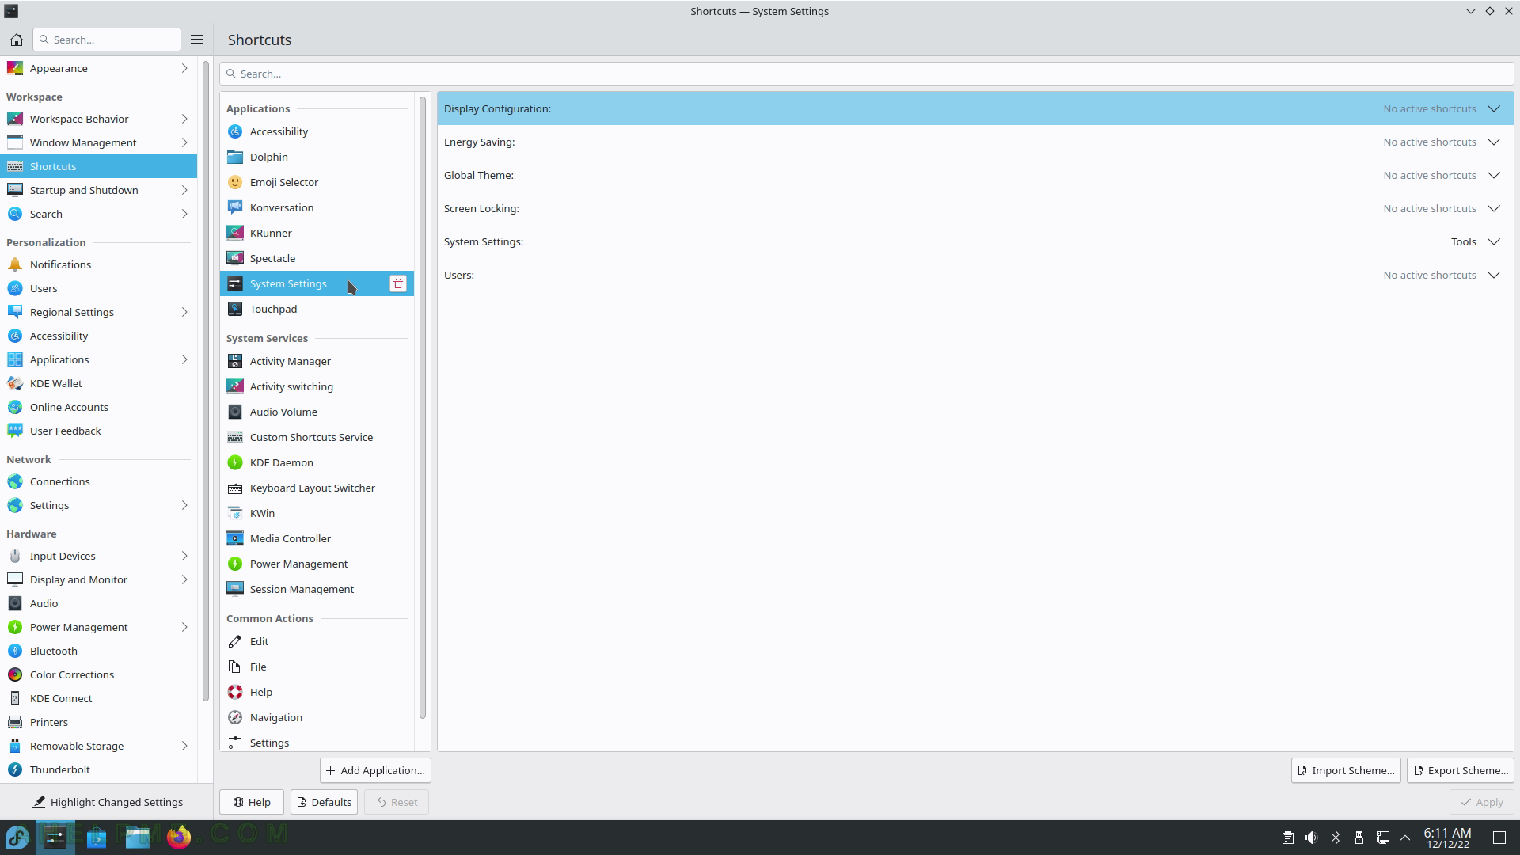Open the hamburger menu next to the search box

pos(197,40)
